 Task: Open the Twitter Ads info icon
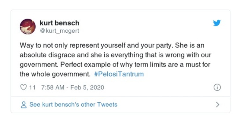217,87
